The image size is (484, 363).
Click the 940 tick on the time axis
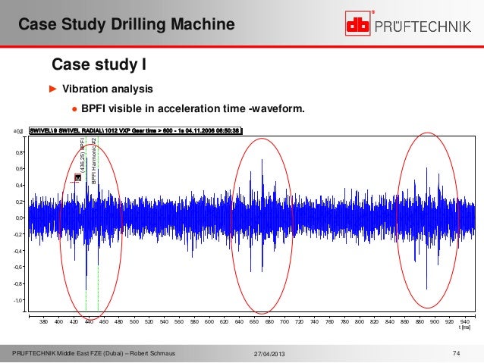point(465,321)
